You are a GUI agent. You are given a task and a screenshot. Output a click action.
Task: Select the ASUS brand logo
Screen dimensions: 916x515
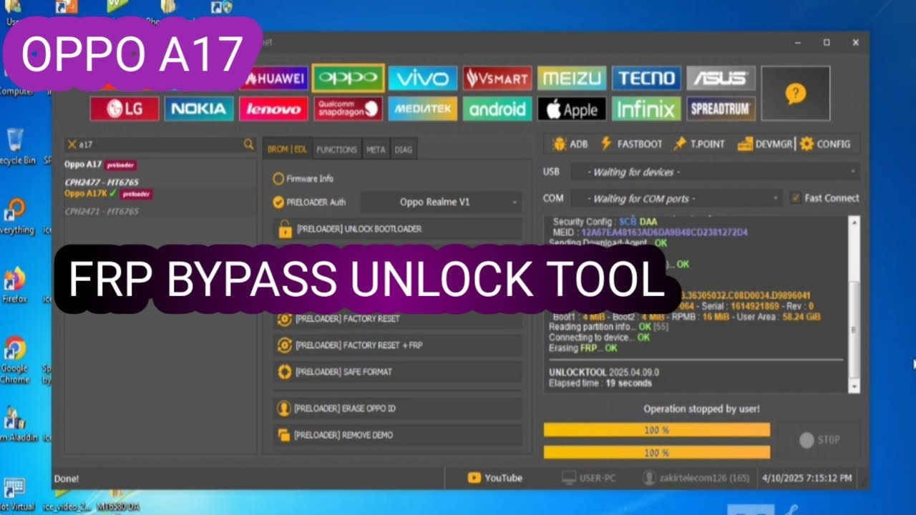tap(721, 78)
